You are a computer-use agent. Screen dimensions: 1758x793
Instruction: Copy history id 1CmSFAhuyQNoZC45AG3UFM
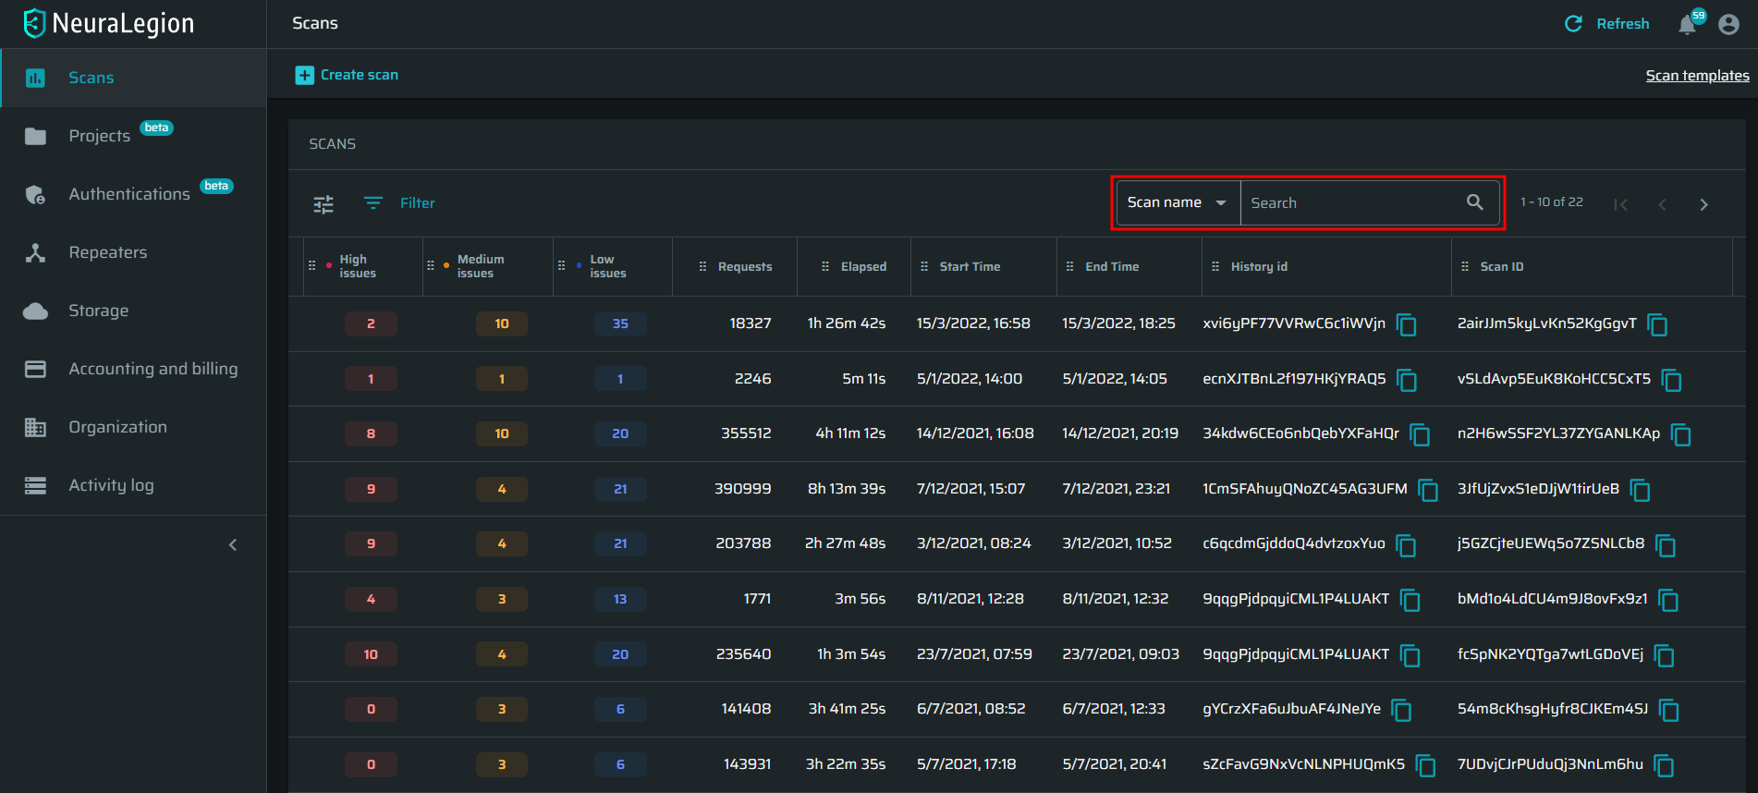1429,490
